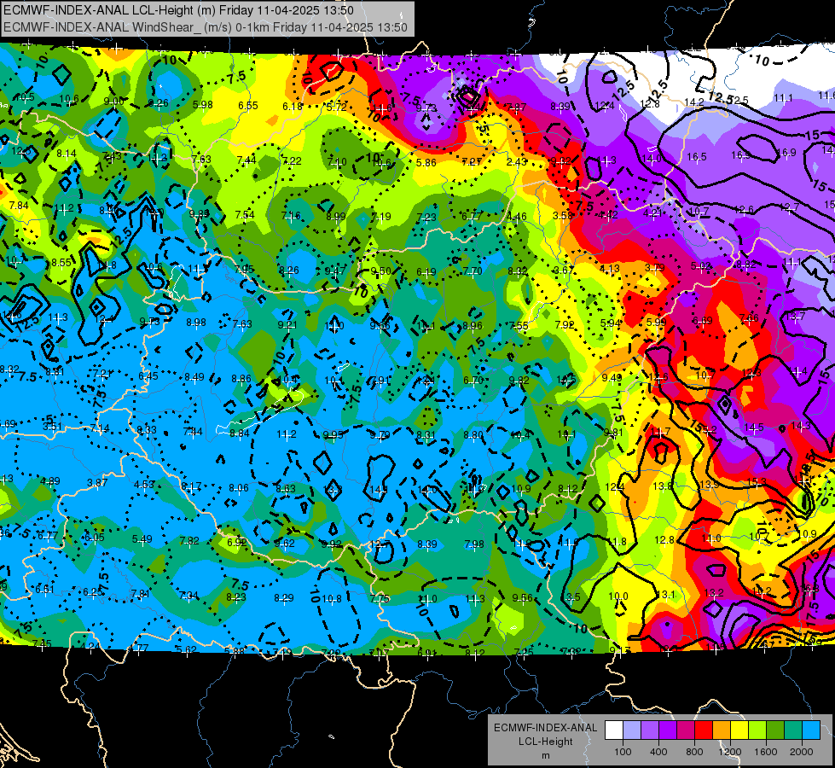This screenshot has height=768, width=835.
Task: Click the grid value '8.29'
Action: pyautogui.click(x=284, y=598)
